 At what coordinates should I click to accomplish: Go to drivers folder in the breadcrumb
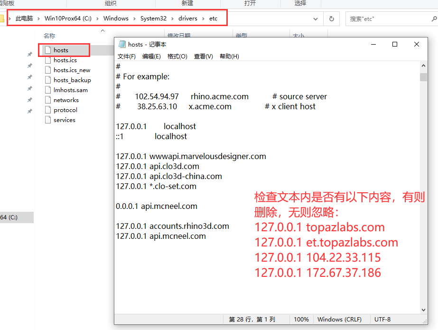[188, 19]
